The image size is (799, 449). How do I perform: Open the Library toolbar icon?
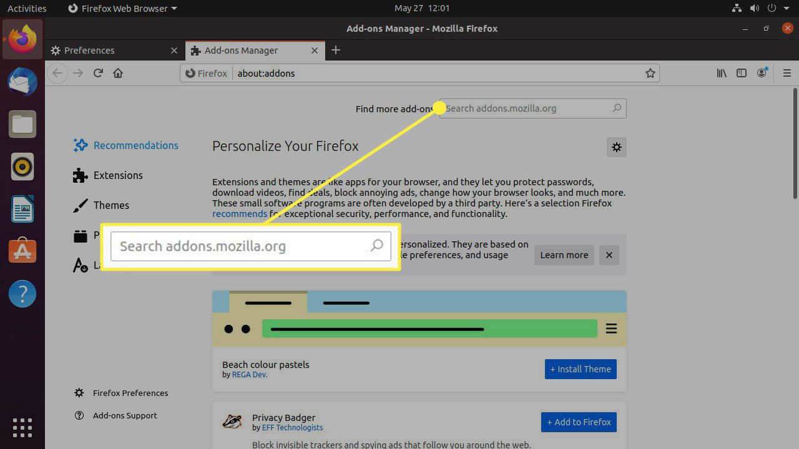click(722, 73)
